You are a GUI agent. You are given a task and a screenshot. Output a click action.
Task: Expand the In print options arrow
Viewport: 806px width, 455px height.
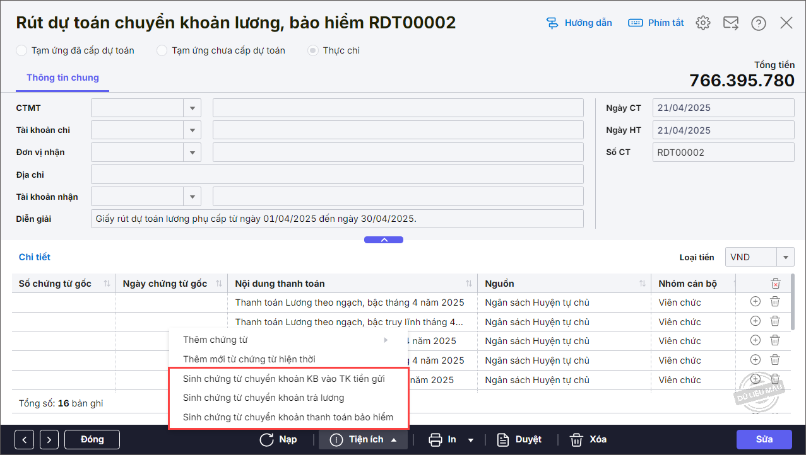470,440
